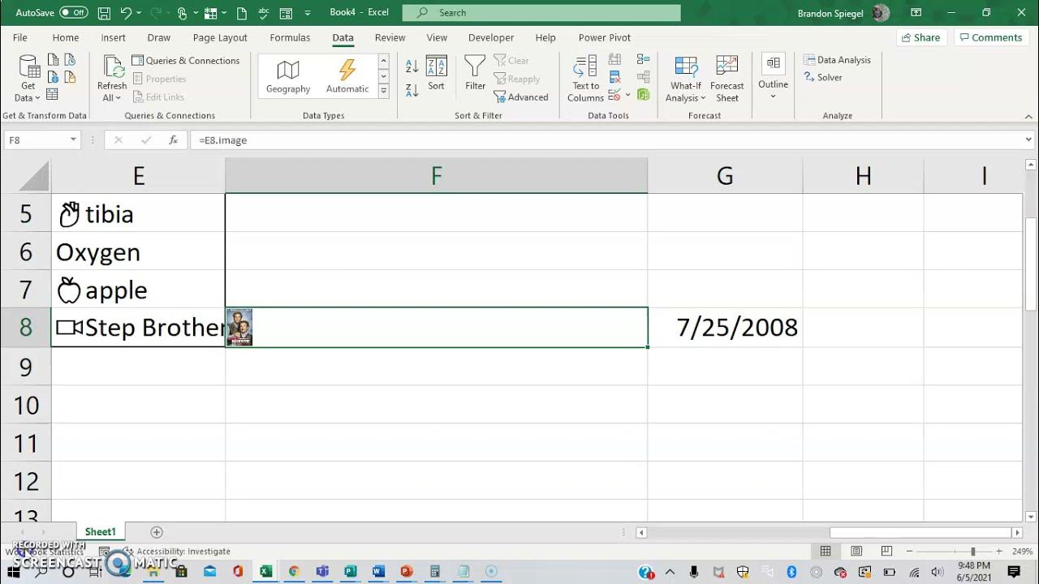
Task: Select cell E6 containing Oxygen
Action: pos(138,251)
